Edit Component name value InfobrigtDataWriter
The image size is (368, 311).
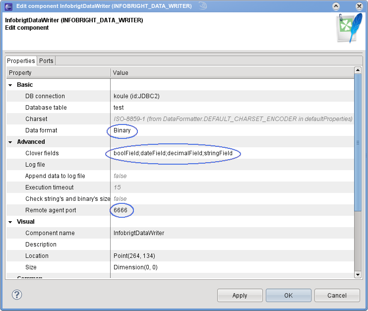232,233
